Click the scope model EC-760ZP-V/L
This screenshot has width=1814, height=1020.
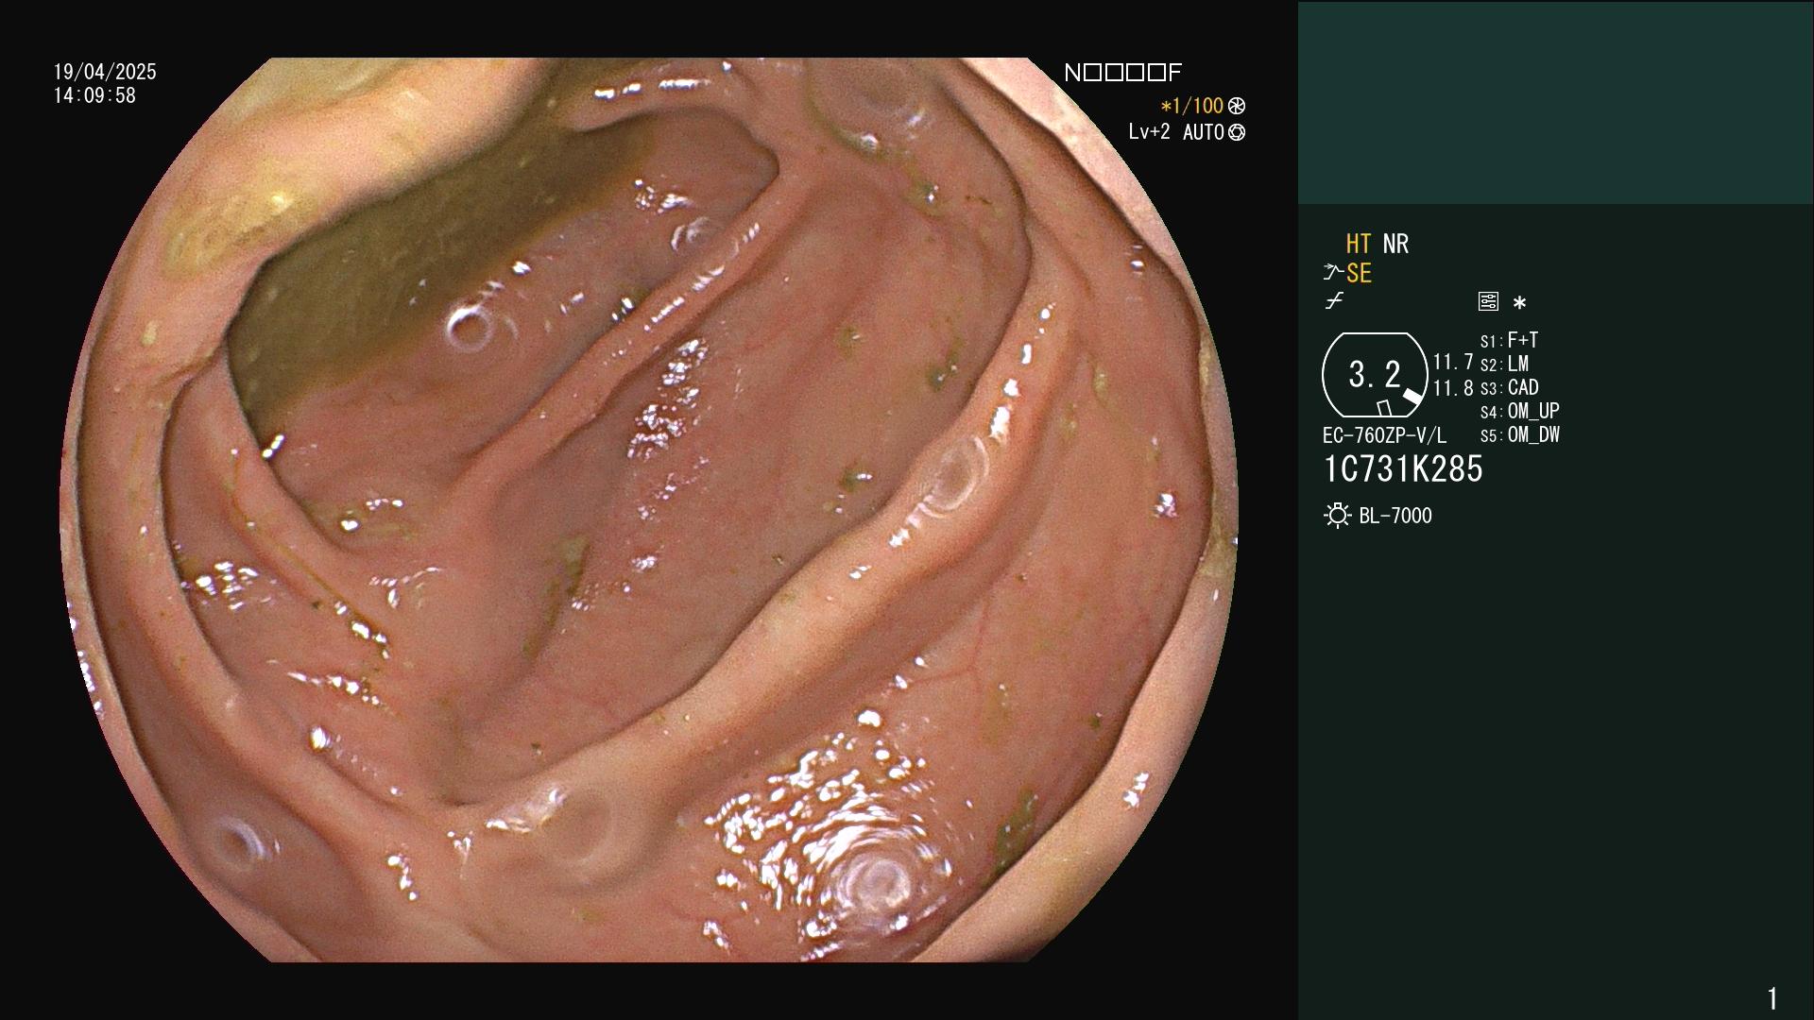[1384, 436]
